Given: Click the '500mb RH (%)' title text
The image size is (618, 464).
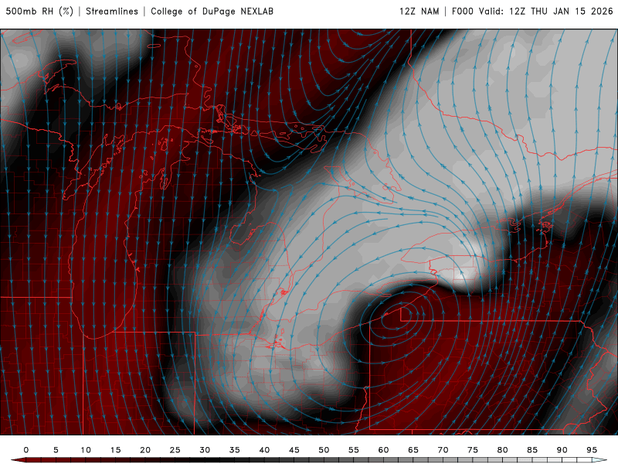Looking at the screenshot, I should pos(39,11).
